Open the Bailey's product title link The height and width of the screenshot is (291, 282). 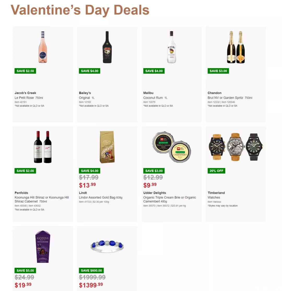[x=85, y=93]
